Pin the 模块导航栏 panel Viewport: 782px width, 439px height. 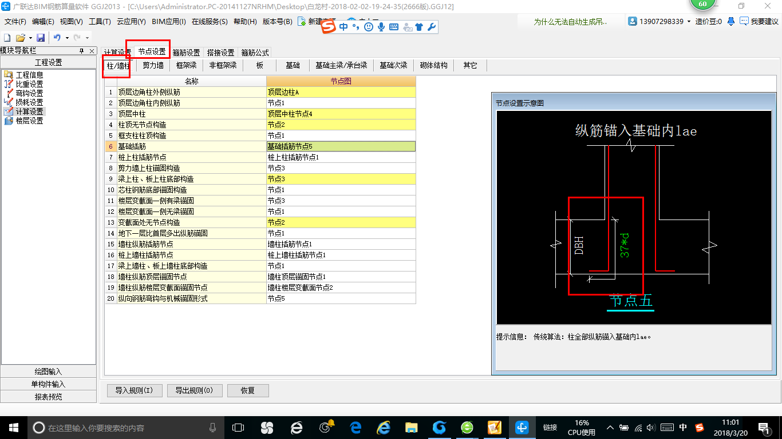81,51
